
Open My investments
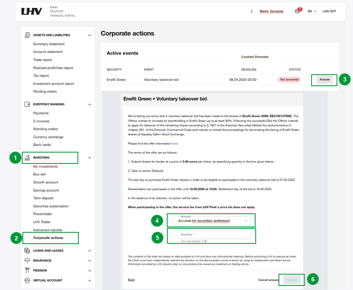(46, 167)
